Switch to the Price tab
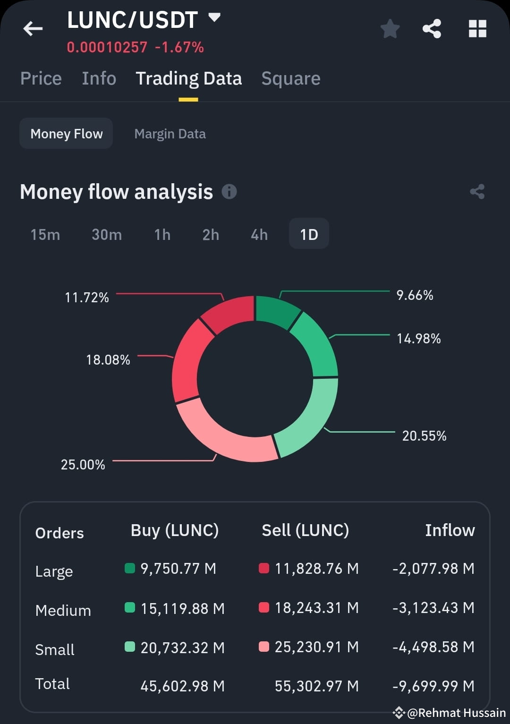This screenshot has height=724, width=510. tap(41, 78)
